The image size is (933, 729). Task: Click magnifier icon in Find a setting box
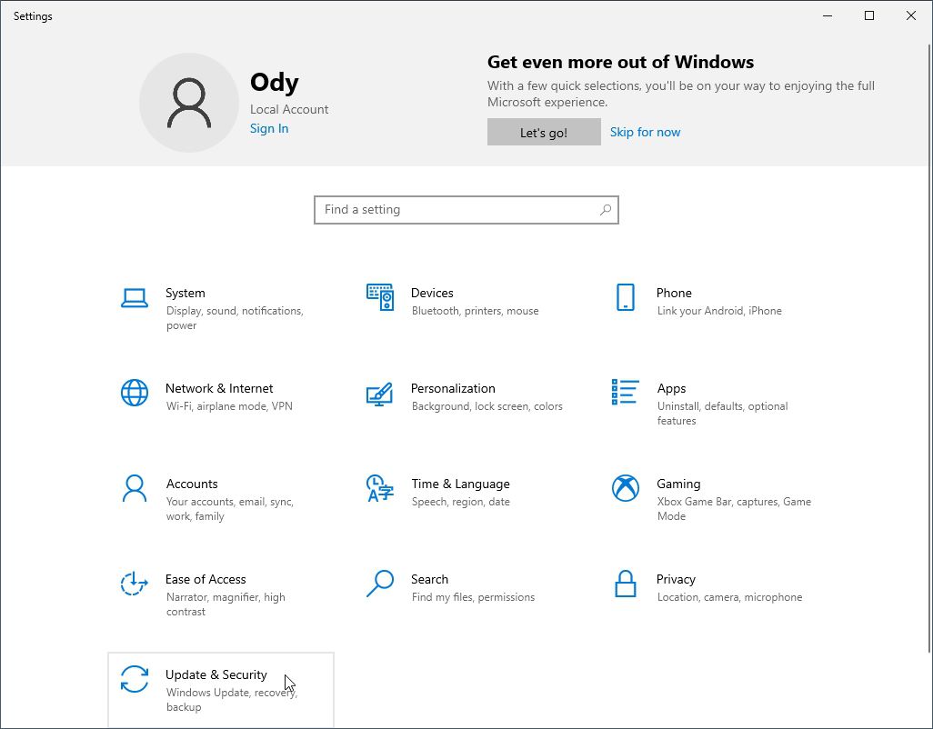click(x=605, y=210)
